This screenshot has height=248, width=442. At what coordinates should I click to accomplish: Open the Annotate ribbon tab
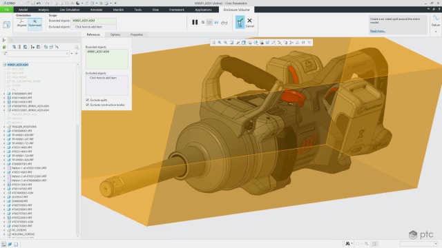coord(97,10)
